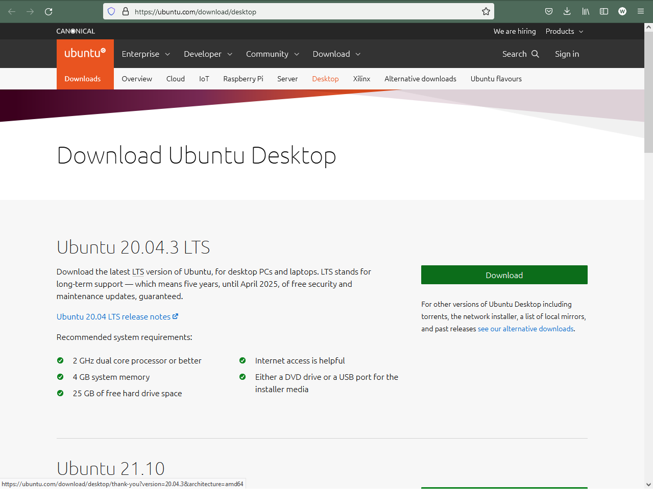Click the Sign in link
The width and height of the screenshot is (653, 502).
[x=567, y=54]
